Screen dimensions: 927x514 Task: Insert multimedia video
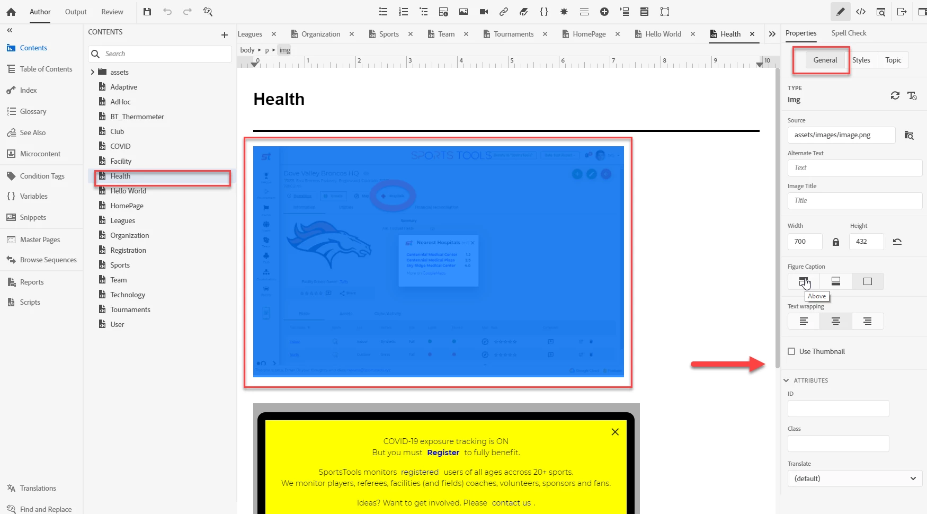(x=484, y=12)
